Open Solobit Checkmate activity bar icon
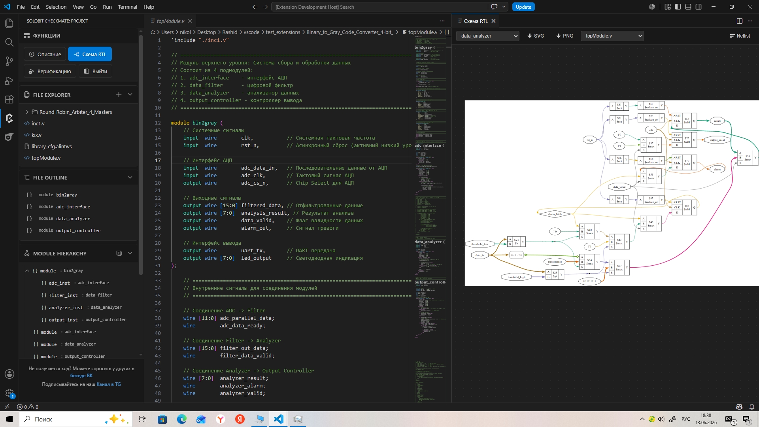 (x=9, y=118)
